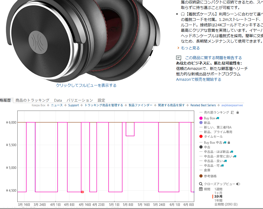Open the 設定 tab

tap(102, 100)
